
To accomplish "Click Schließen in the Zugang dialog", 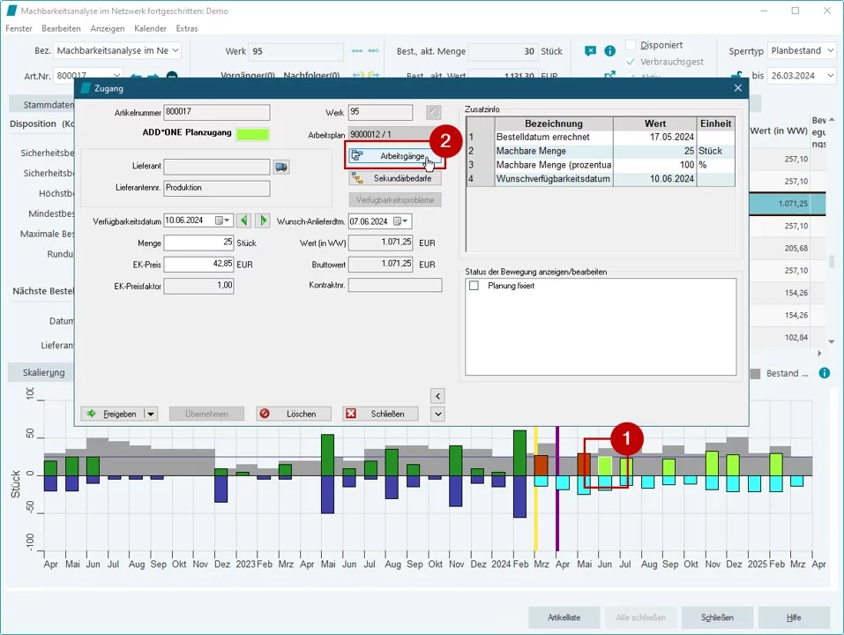I will [x=381, y=414].
